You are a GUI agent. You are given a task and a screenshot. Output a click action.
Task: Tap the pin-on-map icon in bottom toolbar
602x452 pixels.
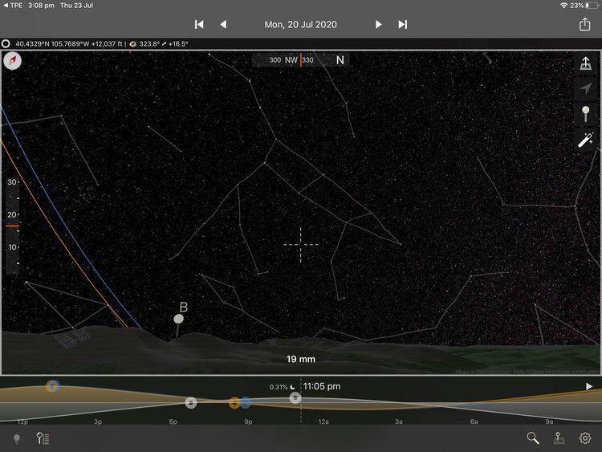coord(559,438)
